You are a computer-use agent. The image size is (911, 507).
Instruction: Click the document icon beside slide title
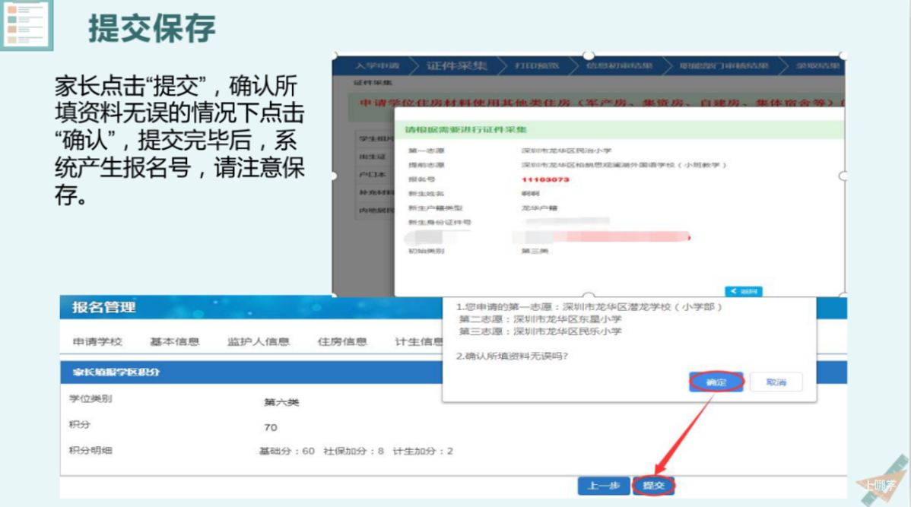tap(26, 24)
